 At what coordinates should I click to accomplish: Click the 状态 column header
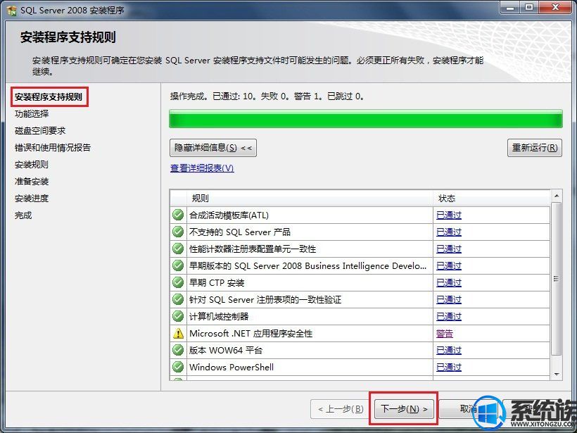tap(492, 199)
